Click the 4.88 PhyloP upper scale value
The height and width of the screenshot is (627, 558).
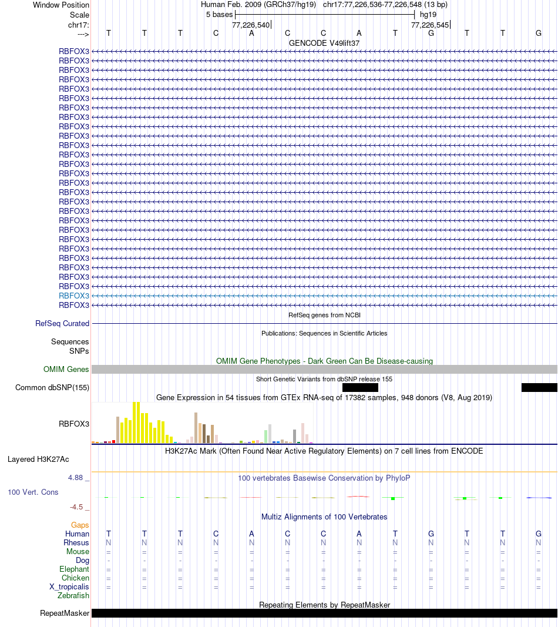[76, 477]
